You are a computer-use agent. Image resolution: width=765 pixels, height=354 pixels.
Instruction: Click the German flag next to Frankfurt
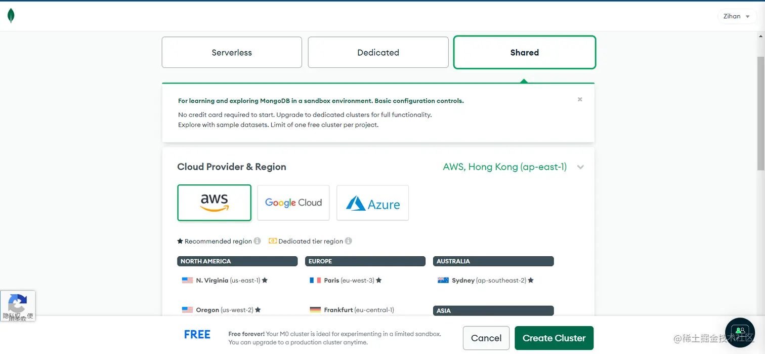[x=315, y=309]
